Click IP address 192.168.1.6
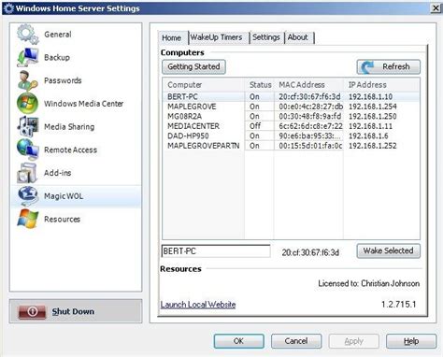 [x=368, y=136]
